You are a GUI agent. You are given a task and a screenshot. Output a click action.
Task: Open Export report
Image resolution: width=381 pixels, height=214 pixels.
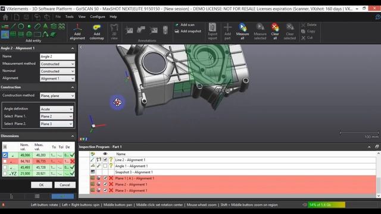tap(213, 31)
